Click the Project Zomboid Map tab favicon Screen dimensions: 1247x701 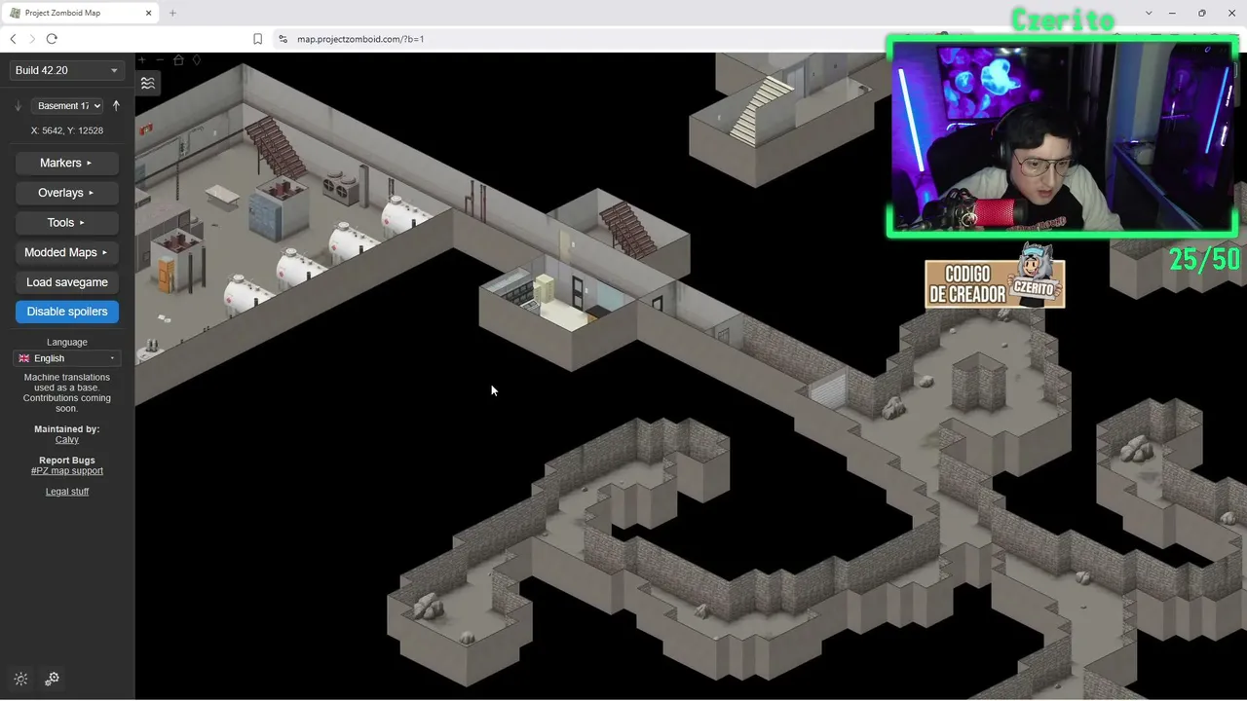tap(16, 13)
